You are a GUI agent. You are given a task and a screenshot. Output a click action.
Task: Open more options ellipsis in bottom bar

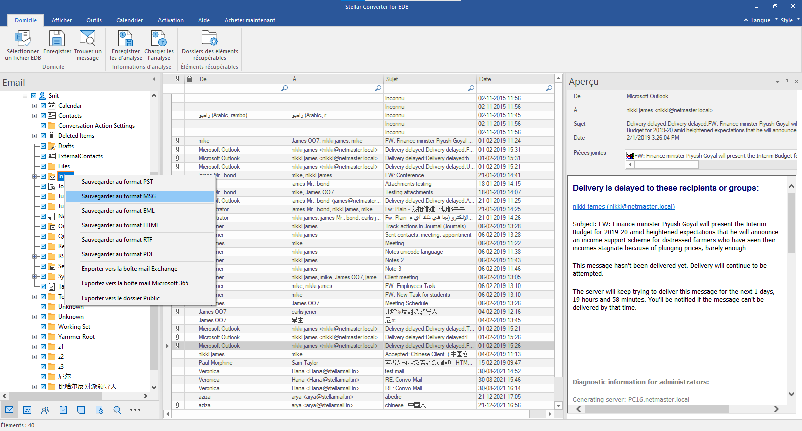[135, 410]
